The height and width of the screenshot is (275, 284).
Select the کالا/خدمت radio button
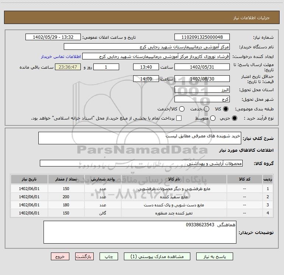pos(182,109)
